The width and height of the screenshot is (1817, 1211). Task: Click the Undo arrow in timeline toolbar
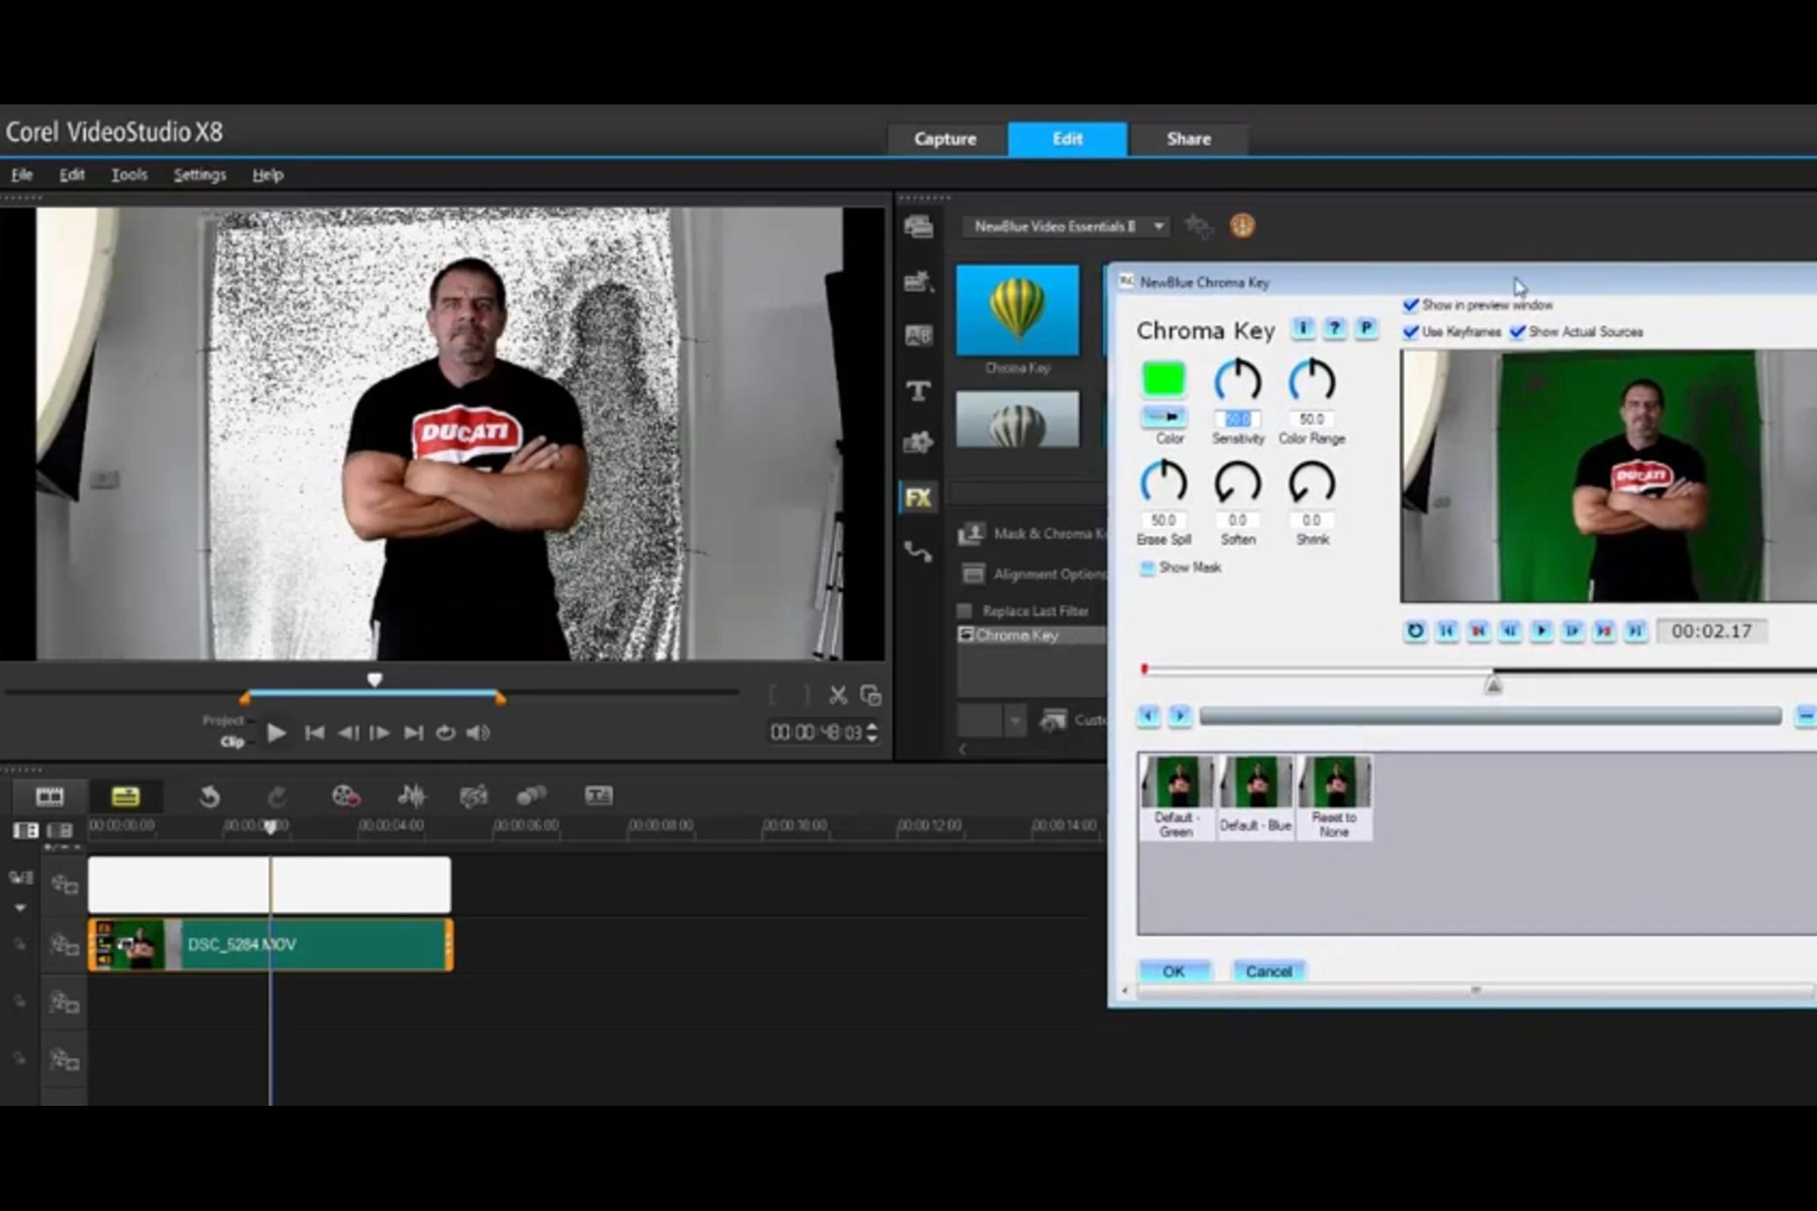pyautogui.click(x=210, y=795)
